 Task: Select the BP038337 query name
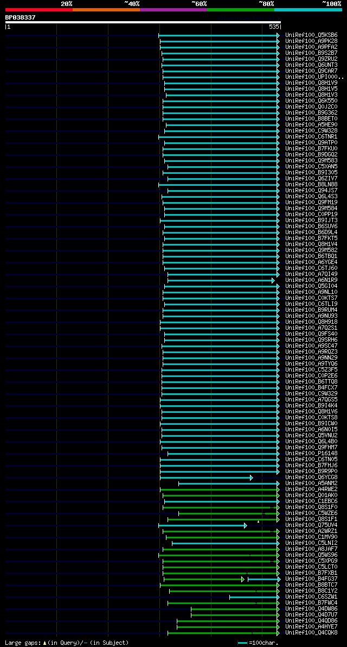[20, 17]
